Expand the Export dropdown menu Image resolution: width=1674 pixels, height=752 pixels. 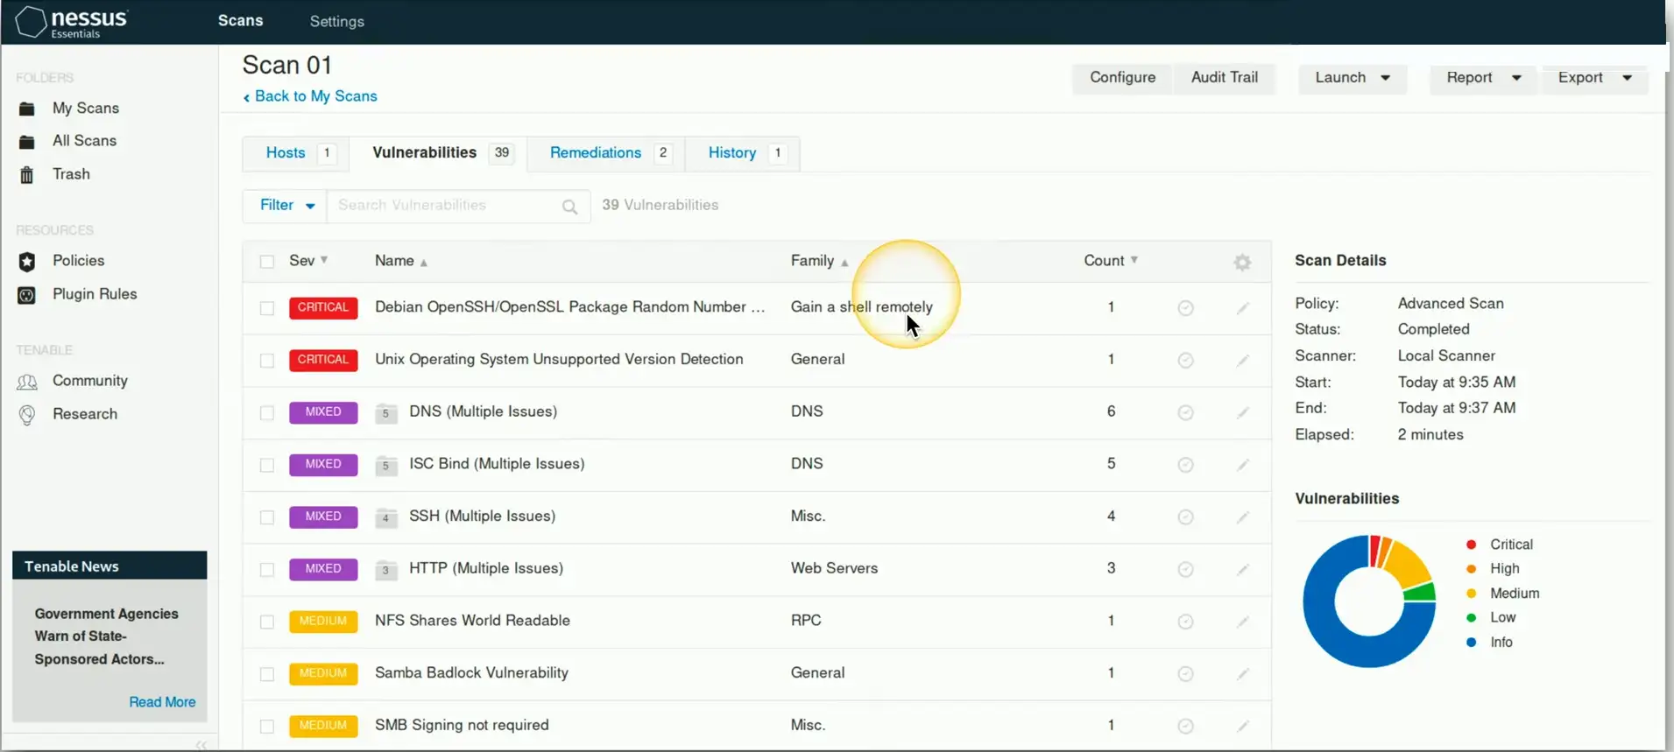(x=1593, y=78)
